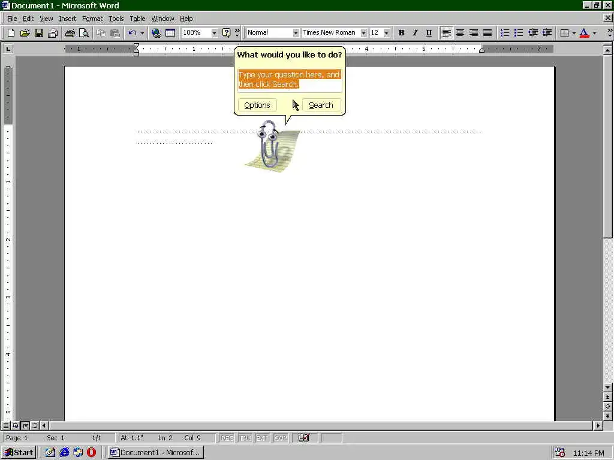Open Print Preview
Image resolution: width=614 pixels, height=460 pixels.
[83, 33]
